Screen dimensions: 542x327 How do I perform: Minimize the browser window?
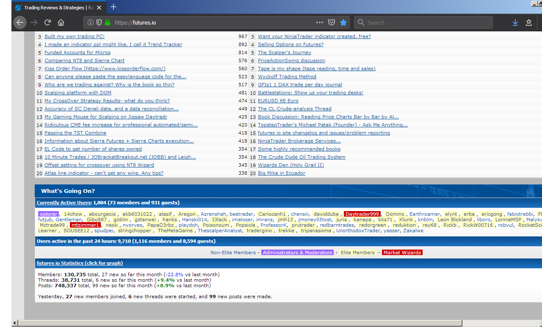coord(535,3)
